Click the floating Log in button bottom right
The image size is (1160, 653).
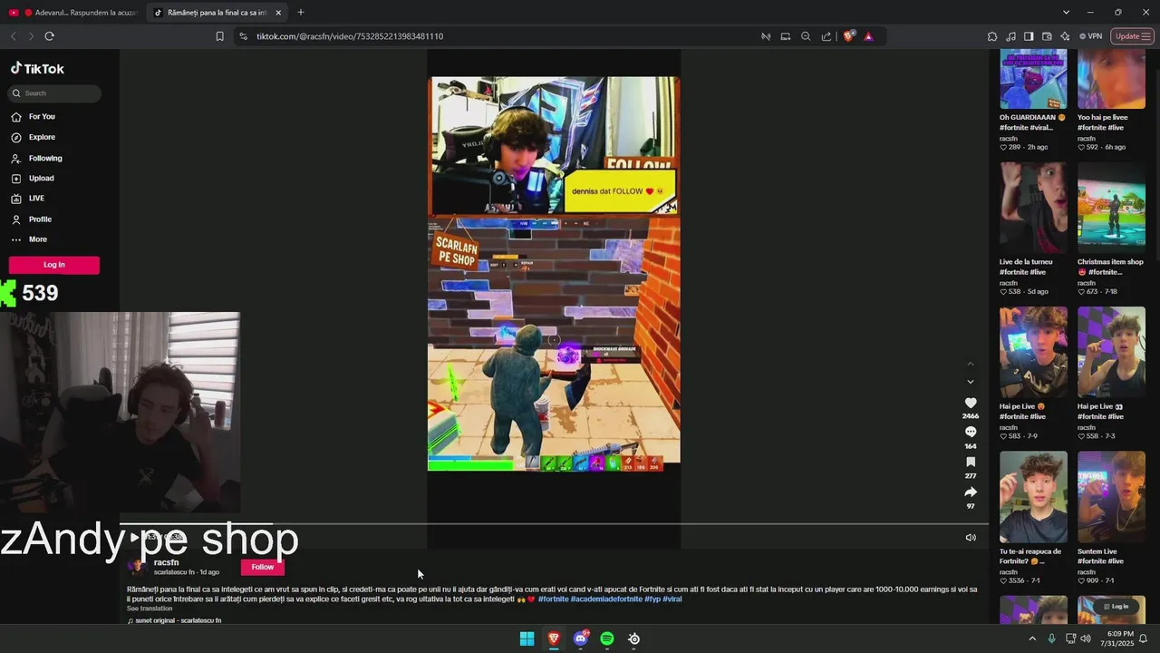pyautogui.click(x=1115, y=606)
